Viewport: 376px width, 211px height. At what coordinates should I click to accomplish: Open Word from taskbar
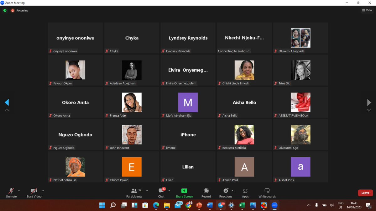tap(210, 205)
